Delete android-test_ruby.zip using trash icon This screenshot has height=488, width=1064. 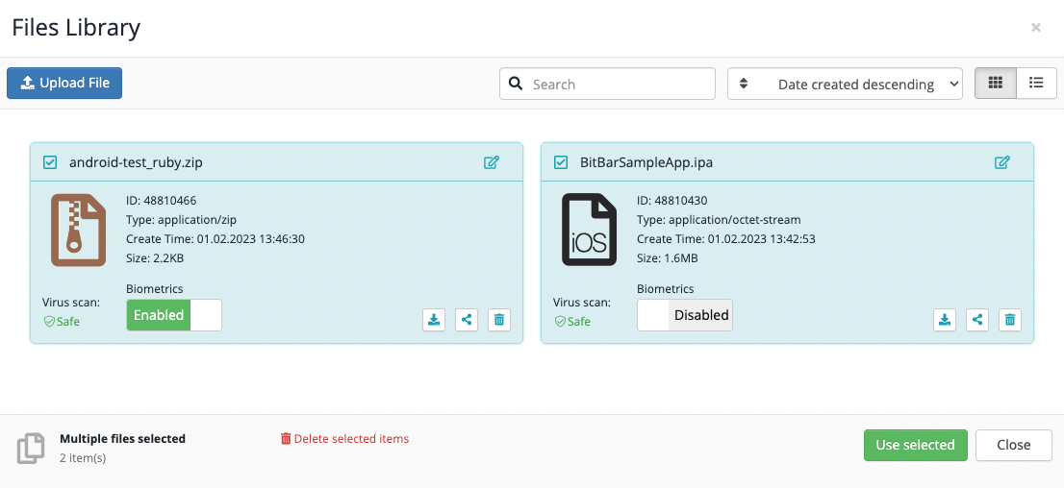(x=498, y=320)
